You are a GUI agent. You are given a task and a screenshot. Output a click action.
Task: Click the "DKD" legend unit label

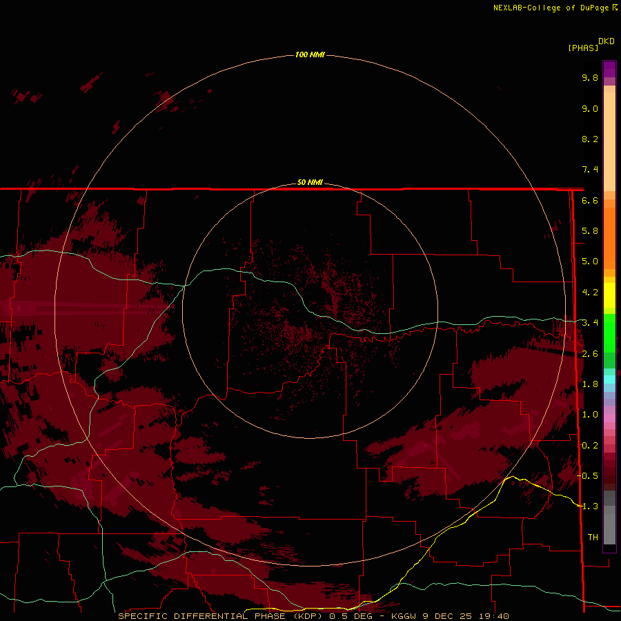[607, 41]
